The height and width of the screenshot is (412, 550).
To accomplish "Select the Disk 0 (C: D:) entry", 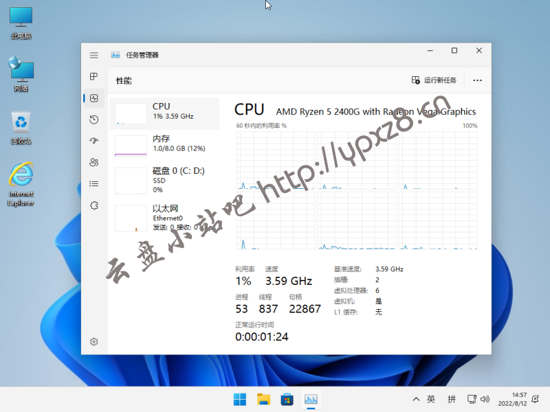I will pyautogui.click(x=164, y=180).
